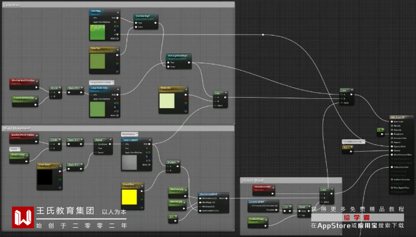The height and width of the screenshot is (237, 416).
Task: Open the GrassSpeed black color swatch
Action: pyautogui.click(x=45, y=177)
